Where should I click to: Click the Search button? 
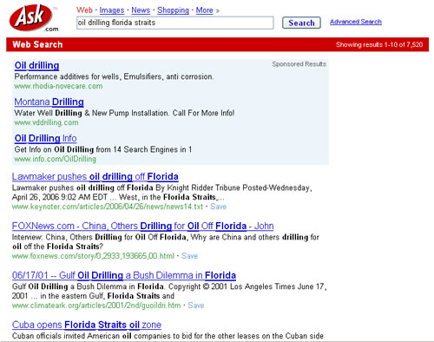pos(301,23)
